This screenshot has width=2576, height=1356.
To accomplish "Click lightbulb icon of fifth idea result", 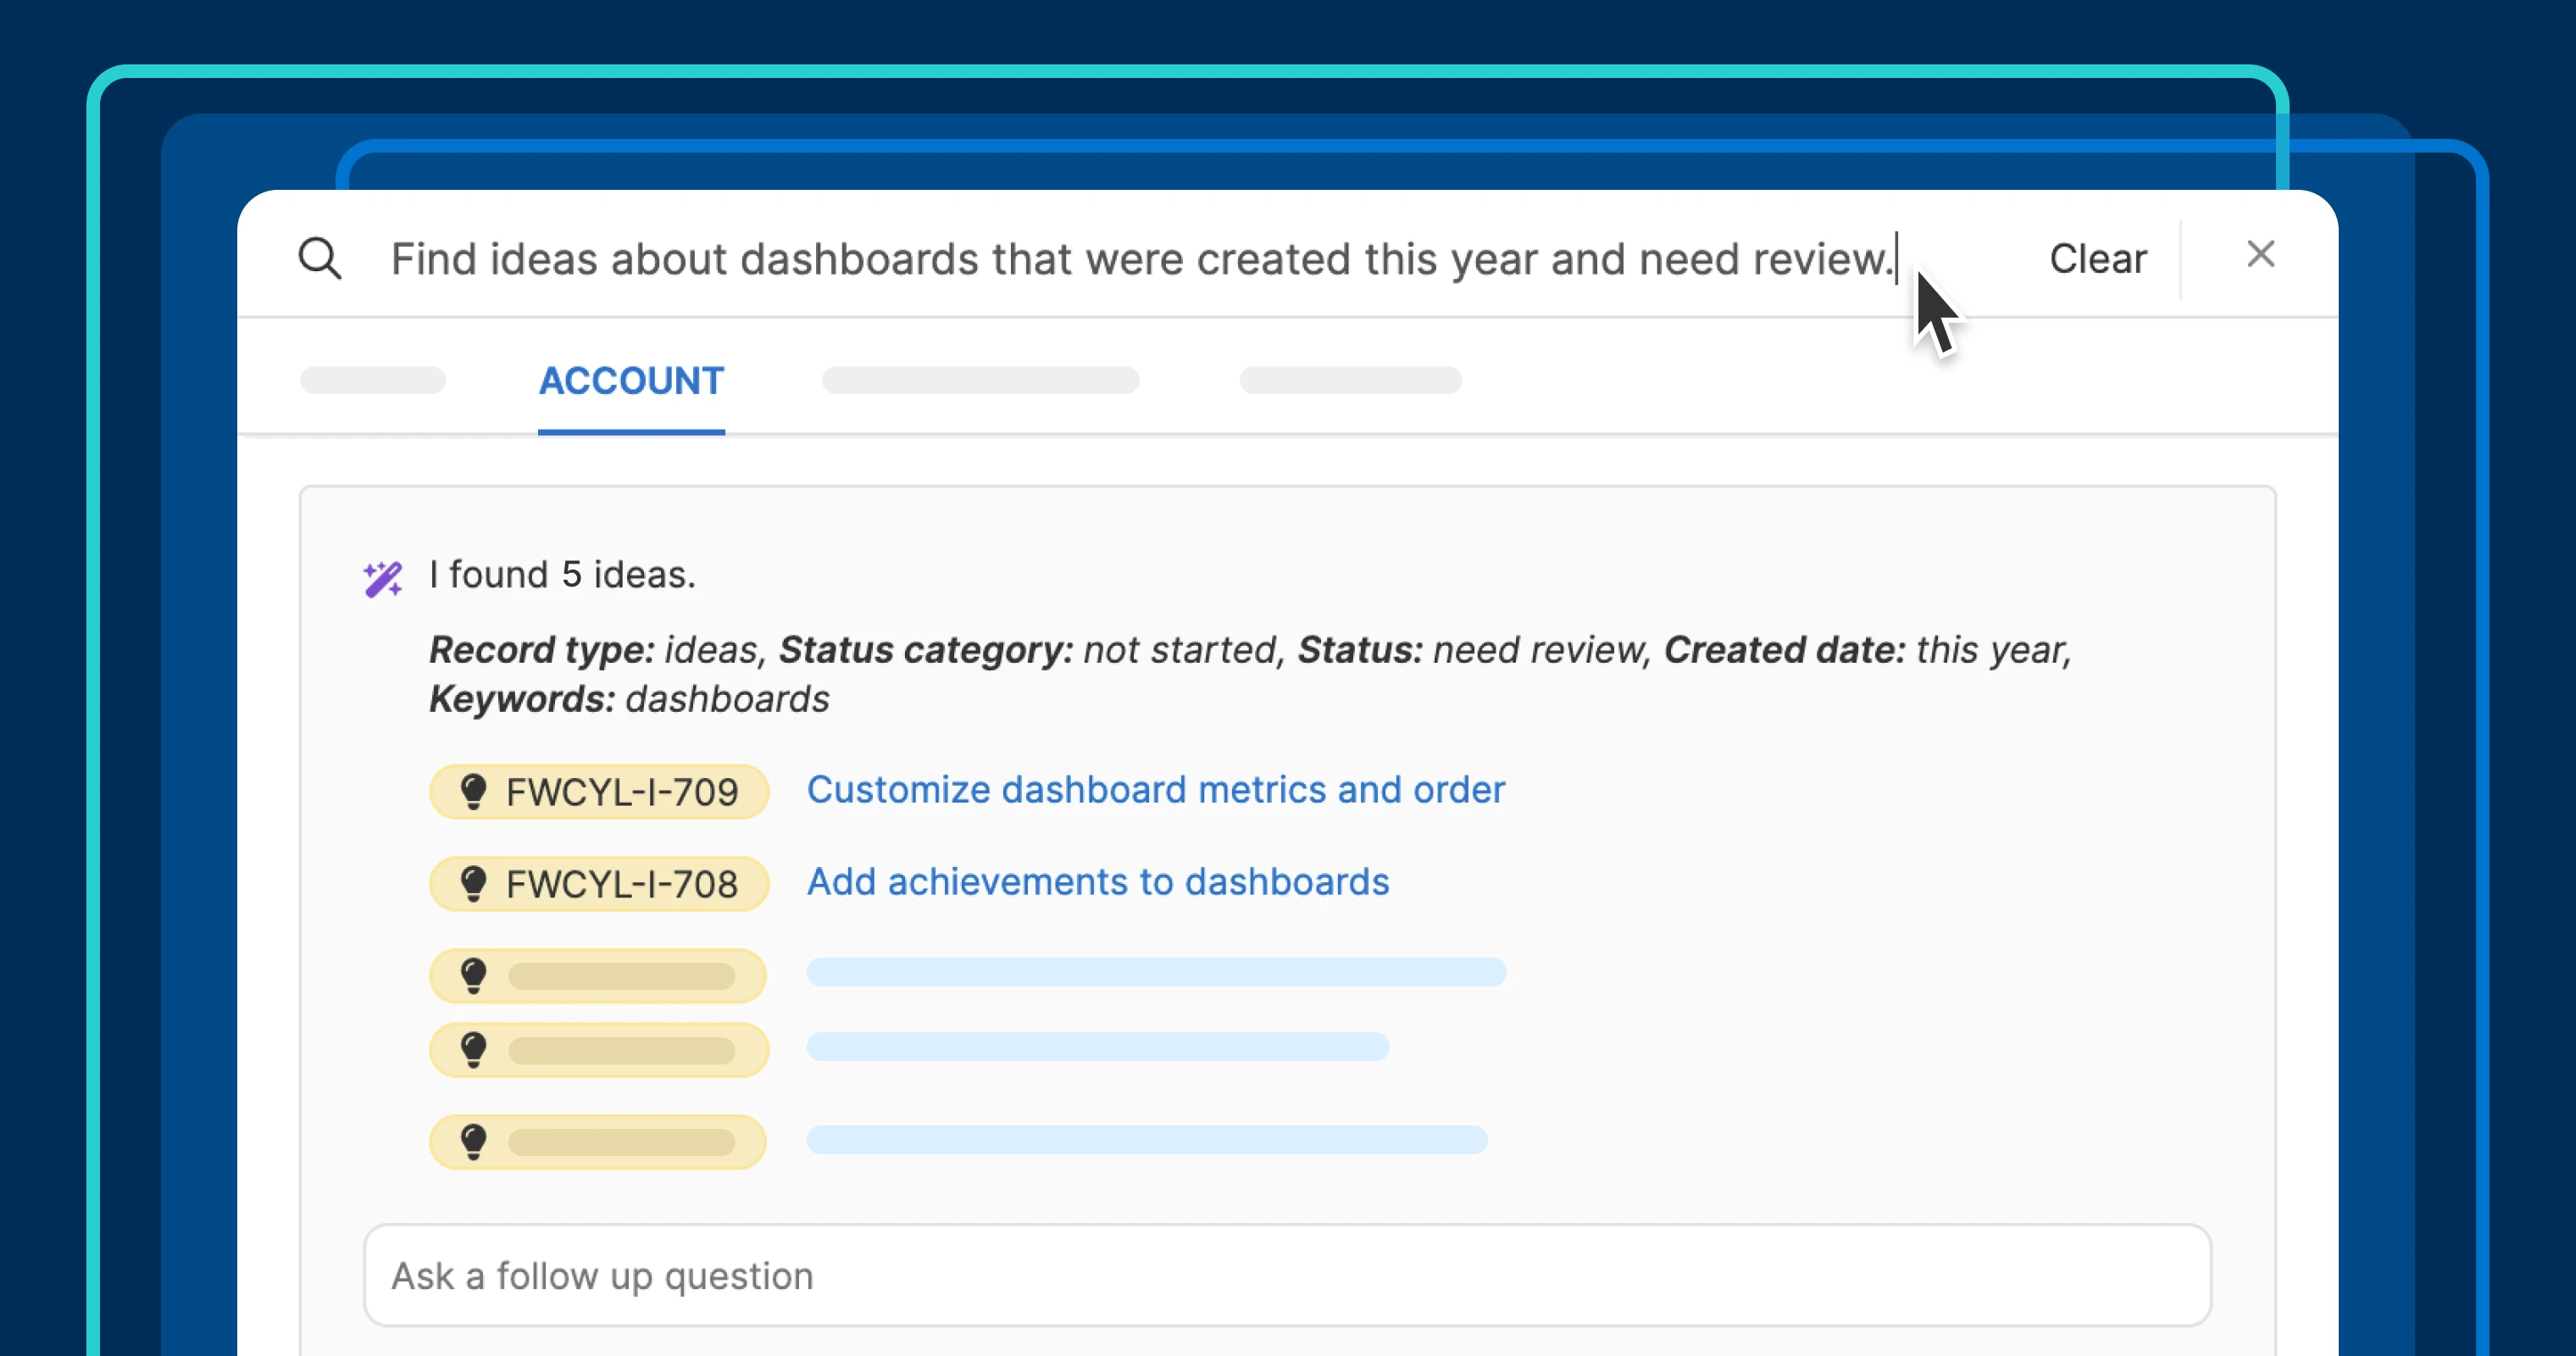I will point(473,1142).
